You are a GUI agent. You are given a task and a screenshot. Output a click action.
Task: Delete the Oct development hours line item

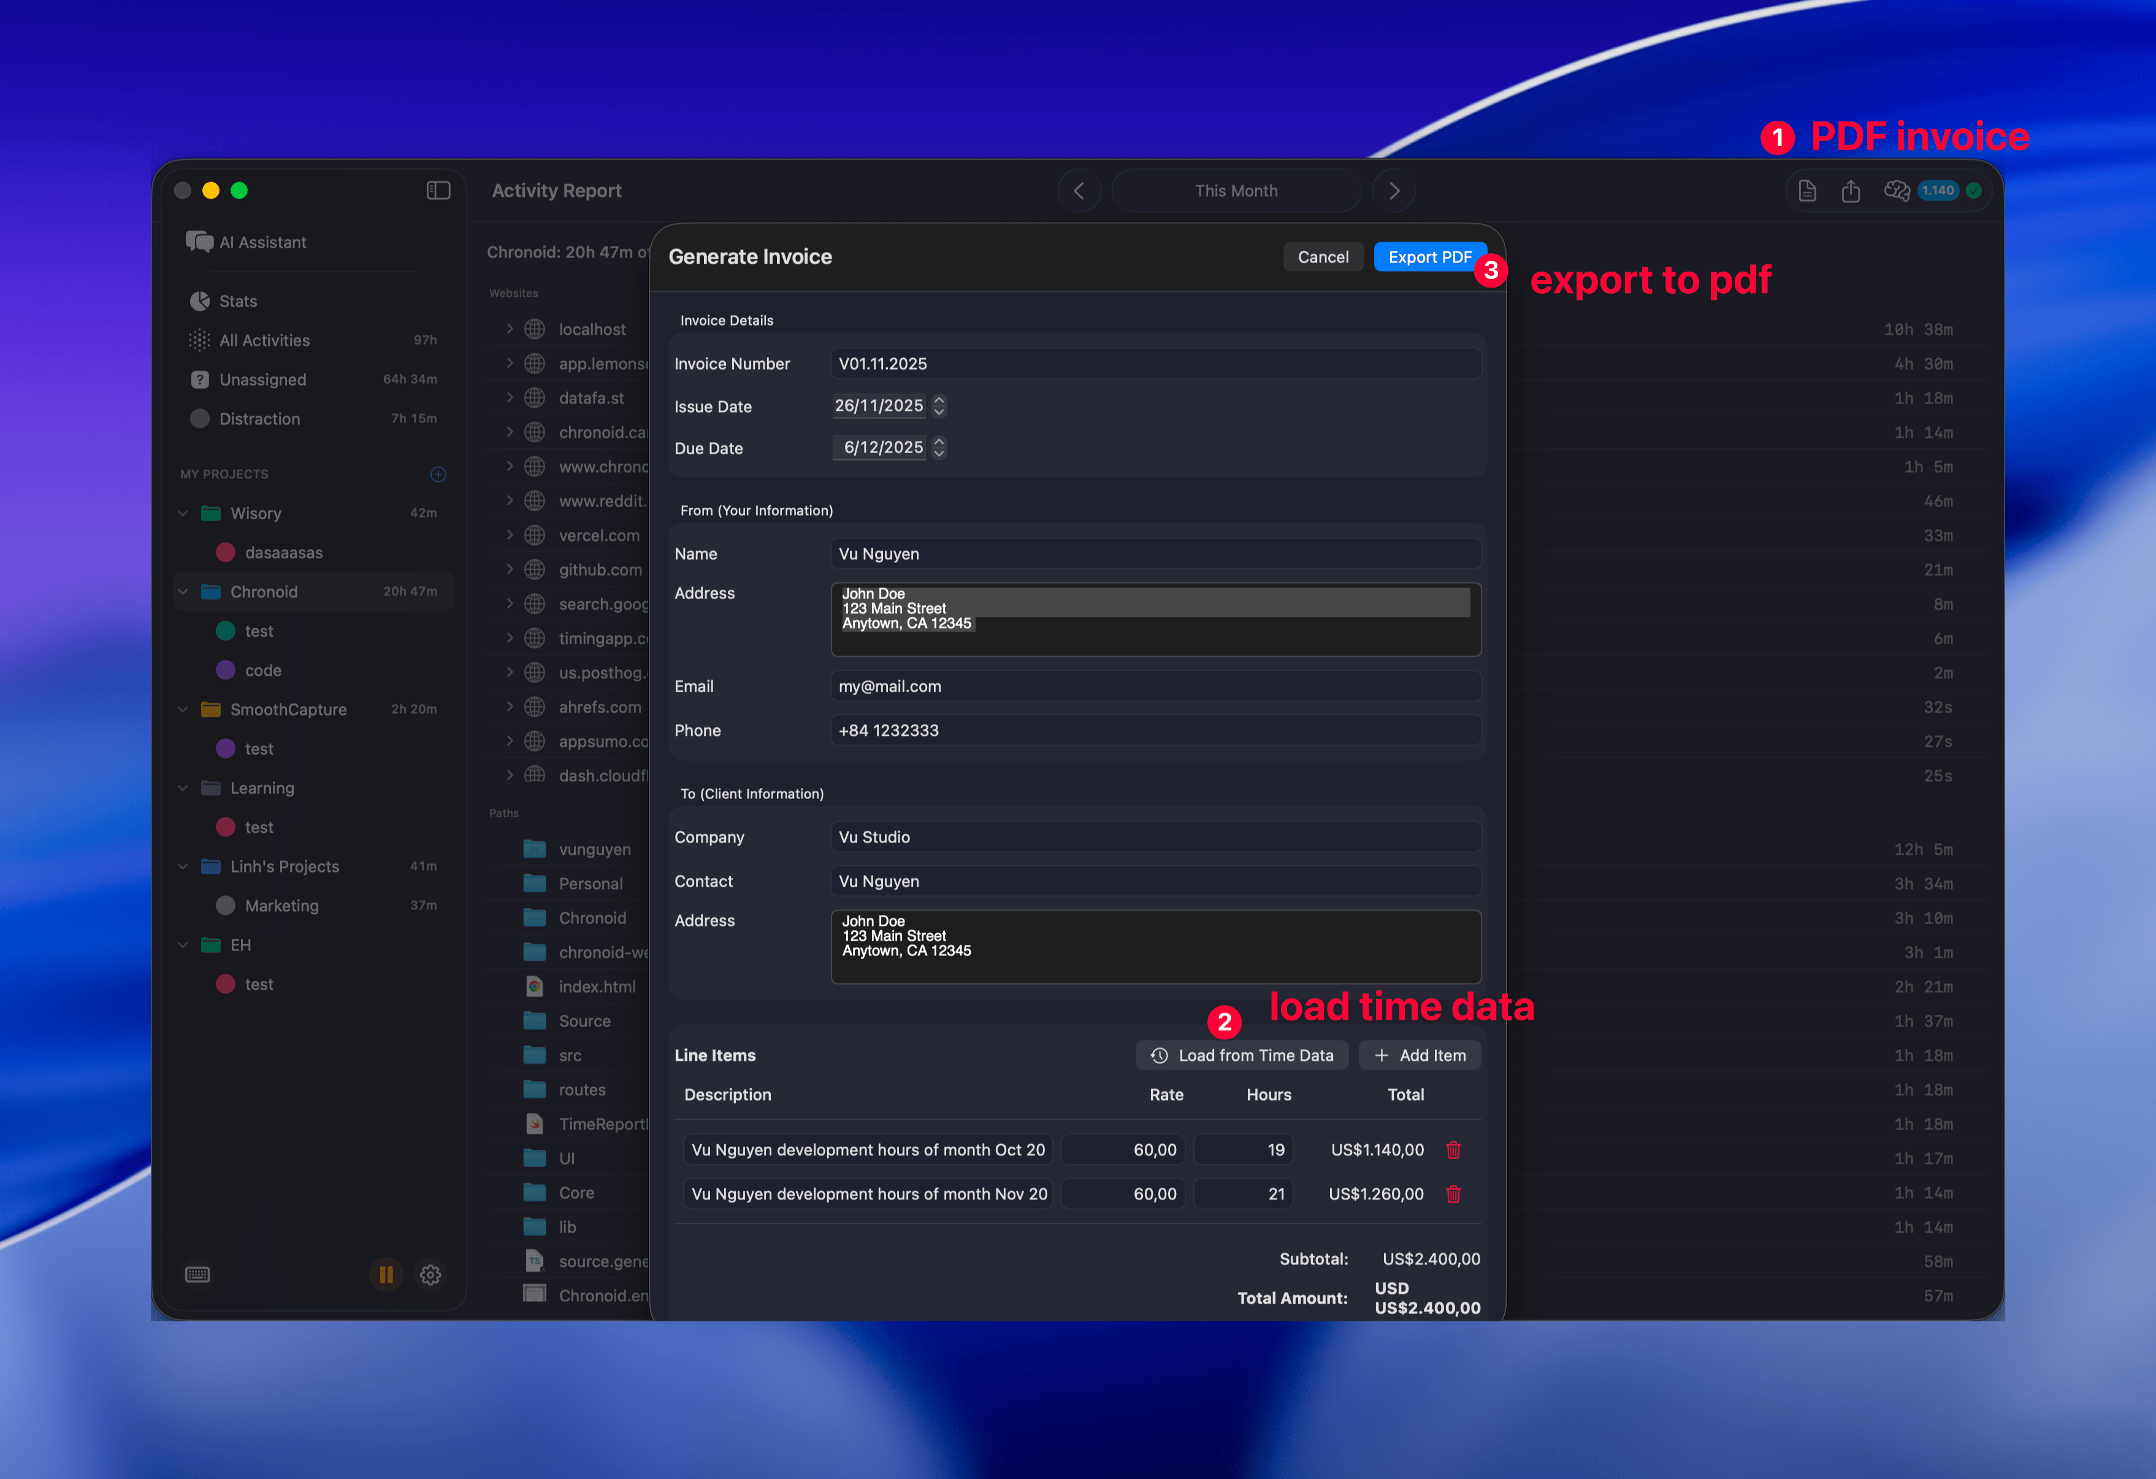pyautogui.click(x=1453, y=1150)
